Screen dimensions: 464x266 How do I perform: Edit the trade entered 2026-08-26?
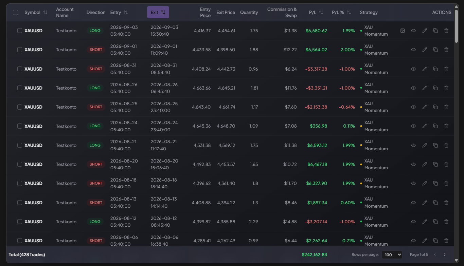point(425,88)
